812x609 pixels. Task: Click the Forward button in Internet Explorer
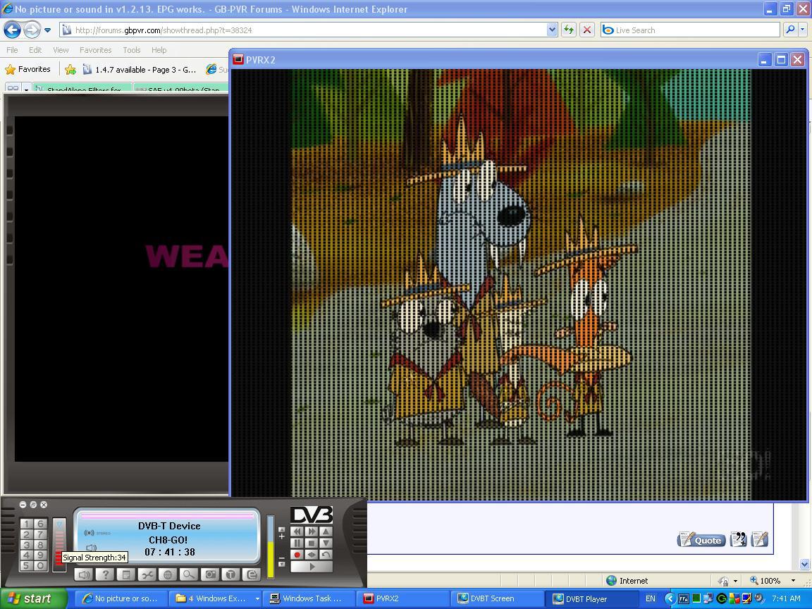coord(32,30)
